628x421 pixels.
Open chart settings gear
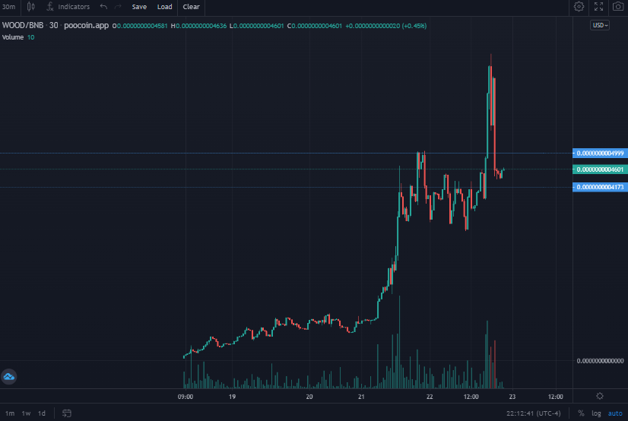tap(579, 7)
